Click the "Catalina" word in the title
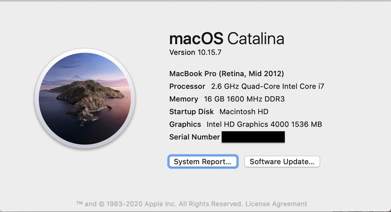The height and width of the screenshot is (212, 391). coord(255,39)
